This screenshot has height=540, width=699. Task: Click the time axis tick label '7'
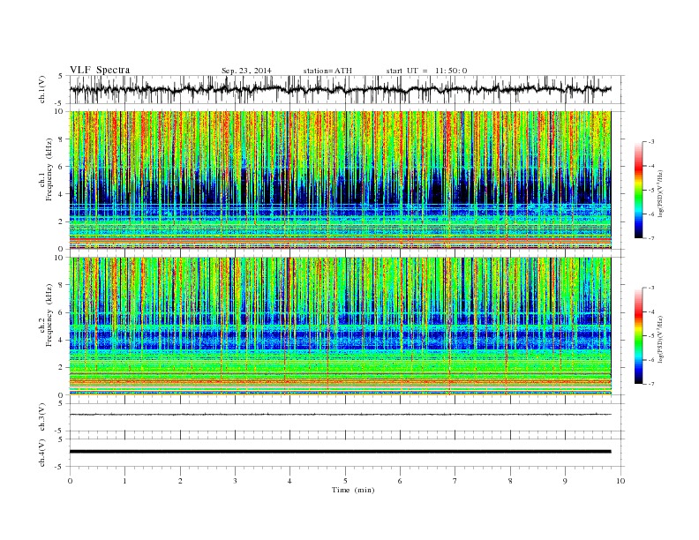pyautogui.click(x=455, y=481)
